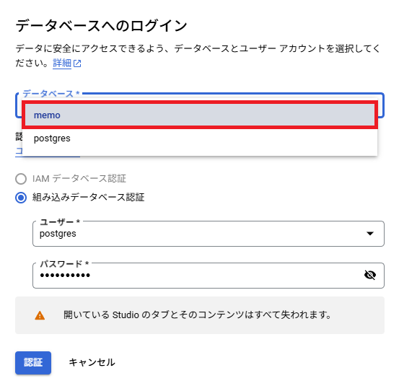Select 組み込みデータベース認証 radio button
The width and height of the screenshot is (399, 391).
pos(21,198)
